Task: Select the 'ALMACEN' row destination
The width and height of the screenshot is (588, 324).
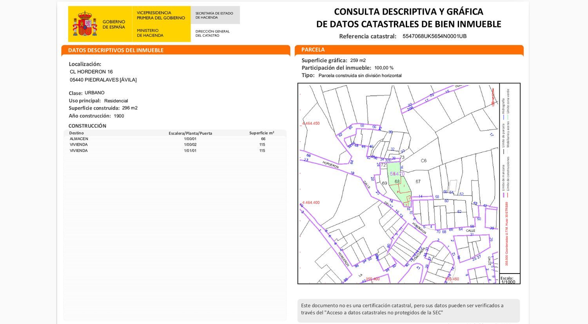Action: pos(79,139)
